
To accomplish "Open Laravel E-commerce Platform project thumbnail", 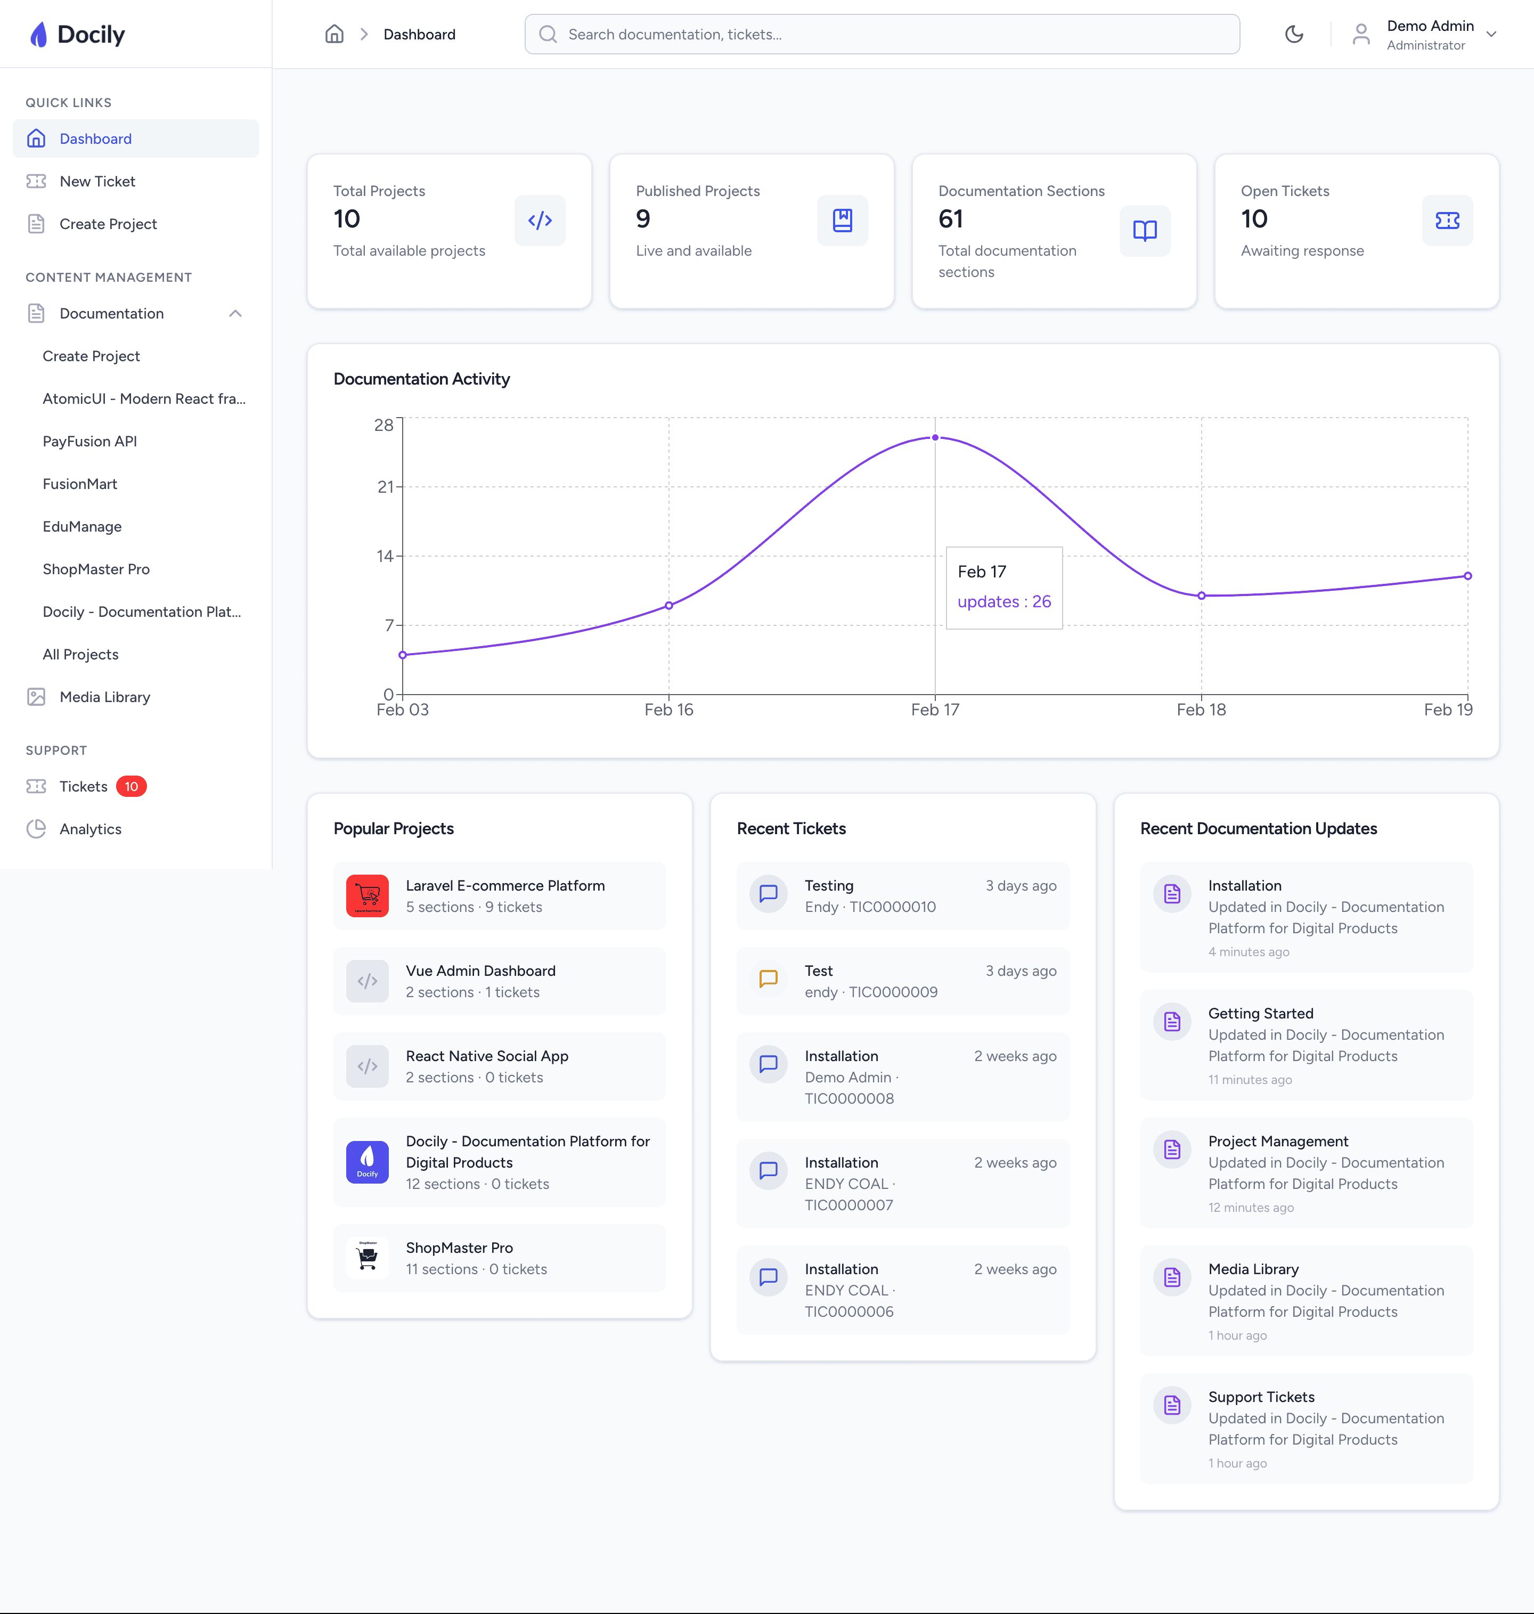I will pos(367,896).
